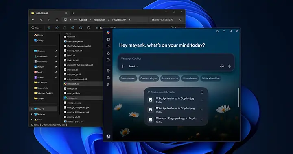
Task: Click the Name column header
Action: 68,34
